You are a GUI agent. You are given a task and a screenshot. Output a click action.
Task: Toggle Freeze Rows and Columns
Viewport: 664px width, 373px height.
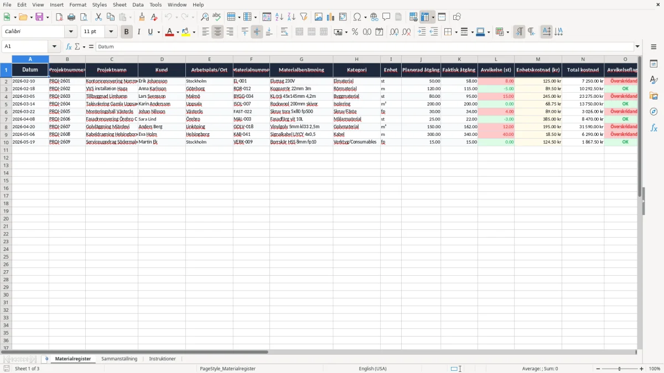425,17
